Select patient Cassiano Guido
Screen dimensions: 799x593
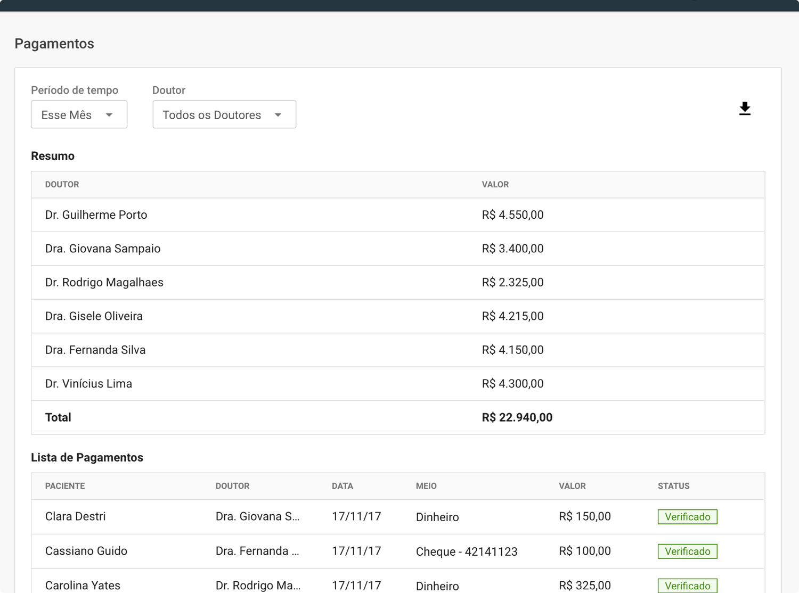(86, 551)
